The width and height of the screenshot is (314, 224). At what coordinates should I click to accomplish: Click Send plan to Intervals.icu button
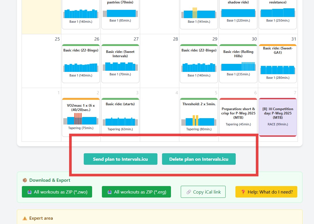(120, 159)
